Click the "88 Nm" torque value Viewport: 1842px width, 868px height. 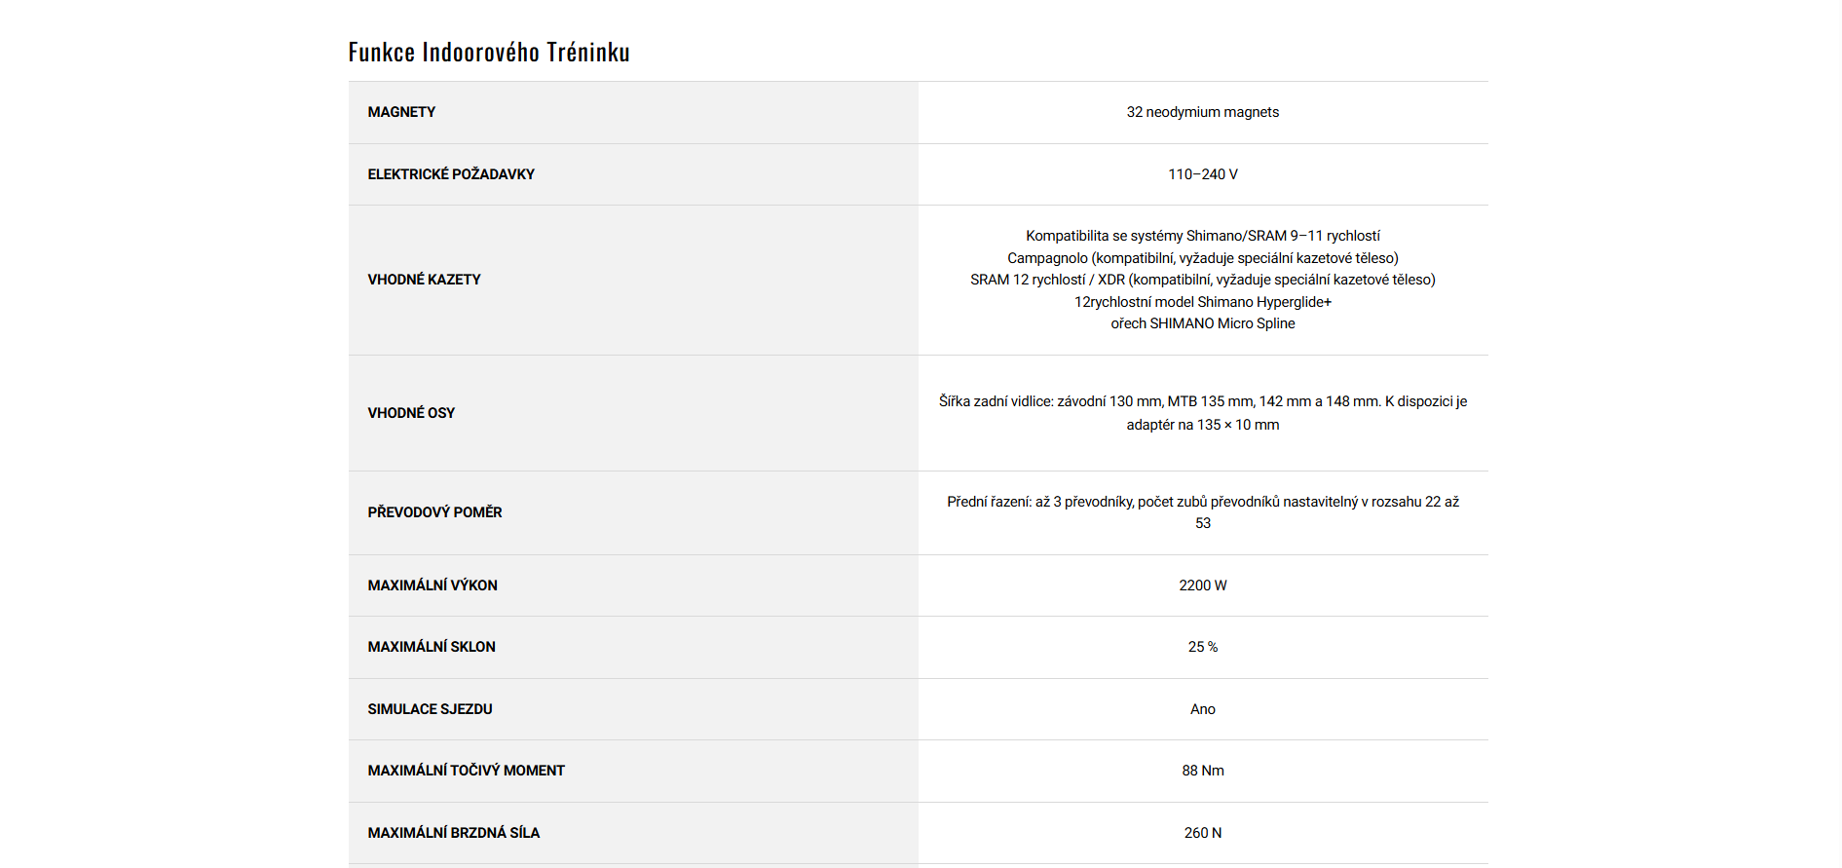pyautogui.click(x=1202, y=771)
